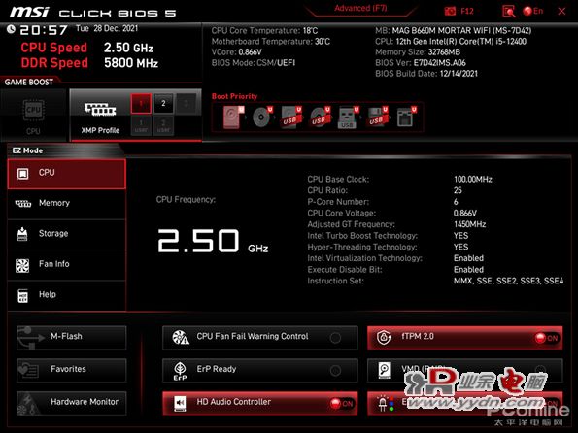Switch to Advanced (F7) mode

click(x=360, y=8)
